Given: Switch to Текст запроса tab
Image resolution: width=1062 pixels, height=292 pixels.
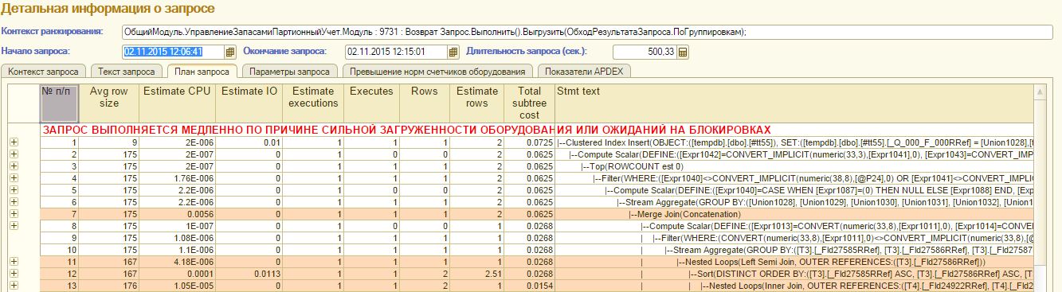Looking at the screenshot, I should click(x=127, y=72).
